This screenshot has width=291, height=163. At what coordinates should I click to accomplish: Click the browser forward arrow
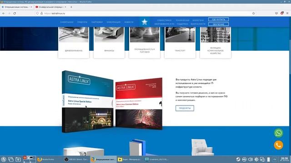tap(9, 13)
